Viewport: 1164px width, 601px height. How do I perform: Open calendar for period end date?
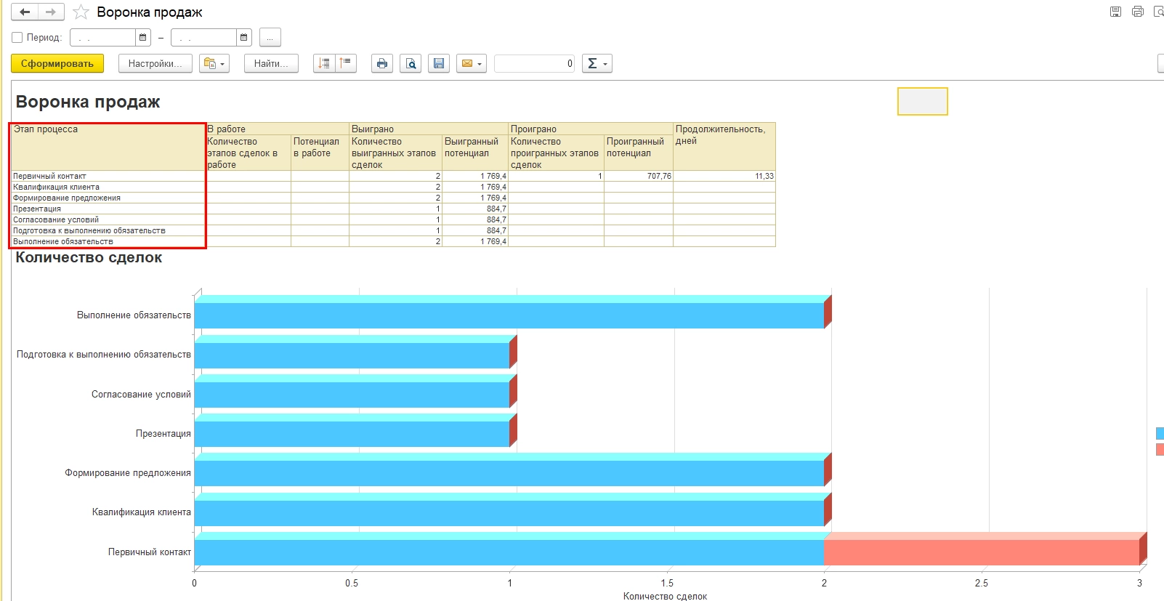click(244, 37)
